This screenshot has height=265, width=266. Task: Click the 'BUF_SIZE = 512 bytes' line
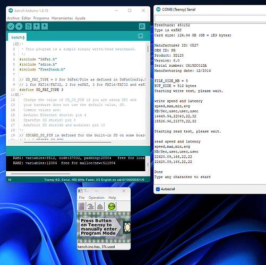[175, 86]
